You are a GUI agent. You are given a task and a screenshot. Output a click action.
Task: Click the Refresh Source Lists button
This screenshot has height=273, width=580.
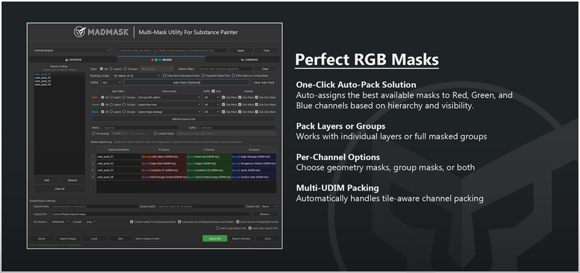[x=184, y=119]
